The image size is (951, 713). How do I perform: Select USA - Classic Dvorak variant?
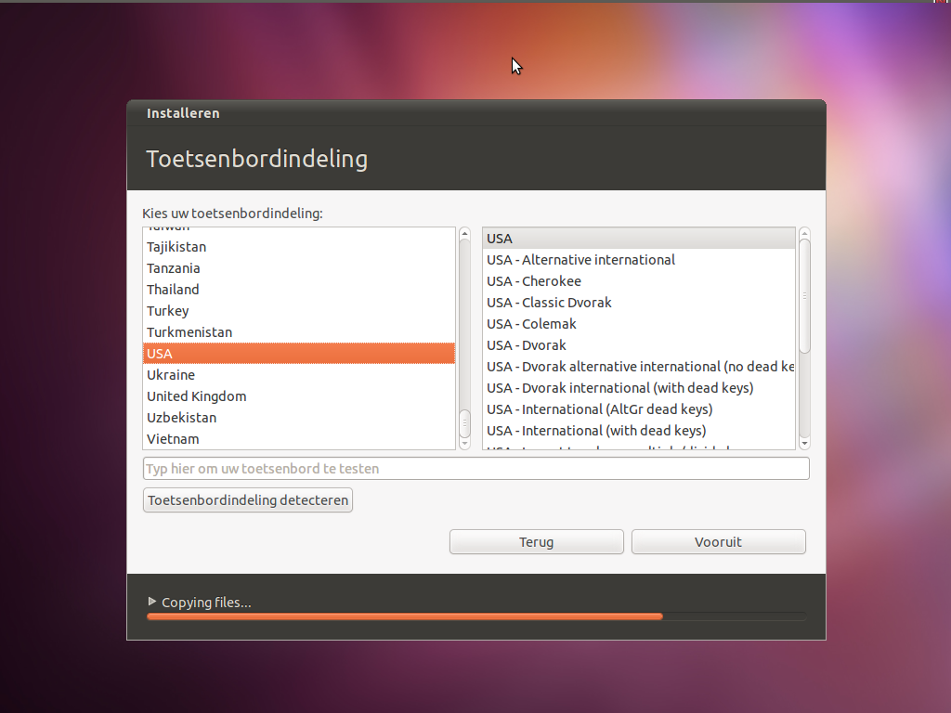click(639, 303)
